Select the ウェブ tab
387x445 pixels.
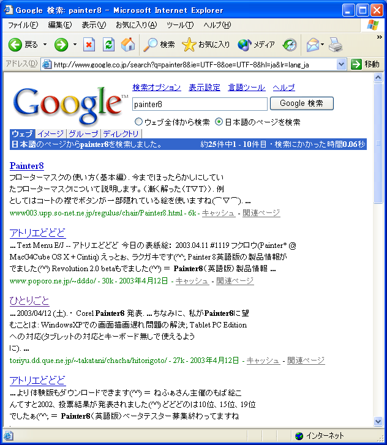[23, 133]
